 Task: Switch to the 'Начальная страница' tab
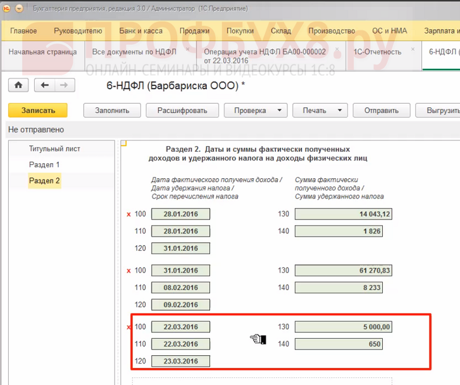pyautogui.click(x=42, y=52)
